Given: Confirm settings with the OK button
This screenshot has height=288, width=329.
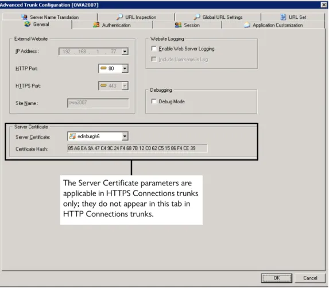Looking at the screenshot, I should click(277, 278).
